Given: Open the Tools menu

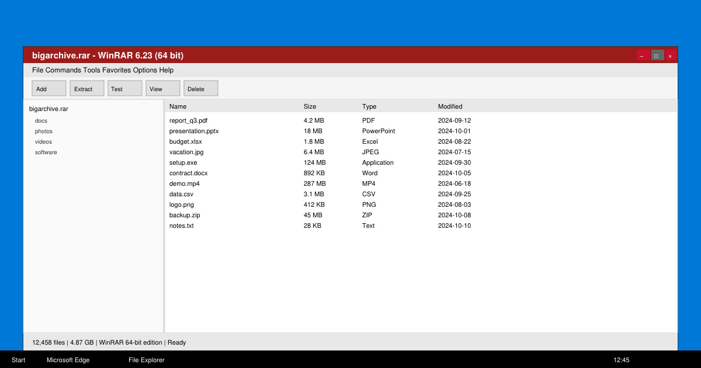Looking at the screenshot, I should pyautogui.click(x=92, y=70).
